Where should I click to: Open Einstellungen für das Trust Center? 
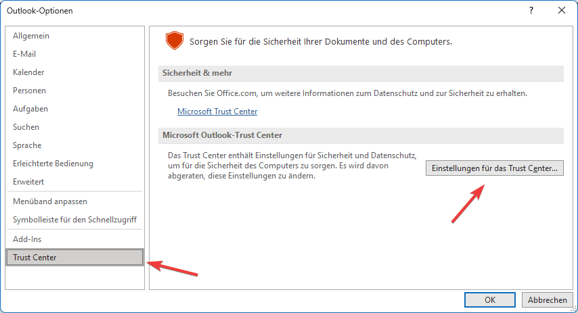pos(494,168)
